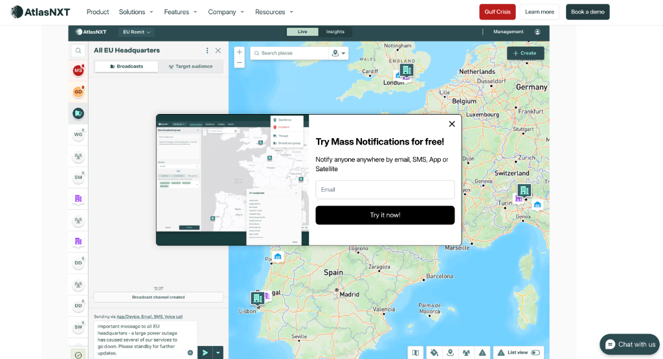663x359 pixels.
Task: Open the Chat with us widget
Action: (630, 344)
